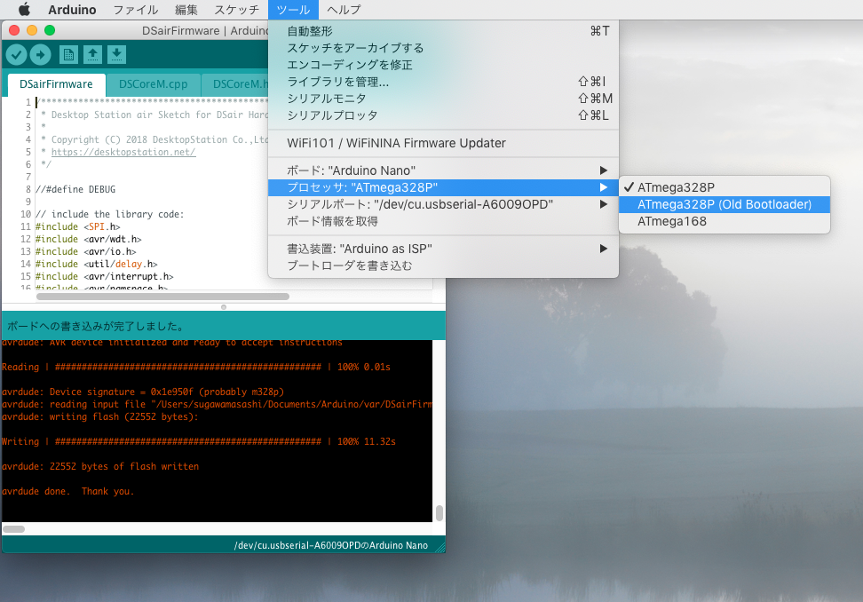Open the Arduino application menu

pos(72,10)
